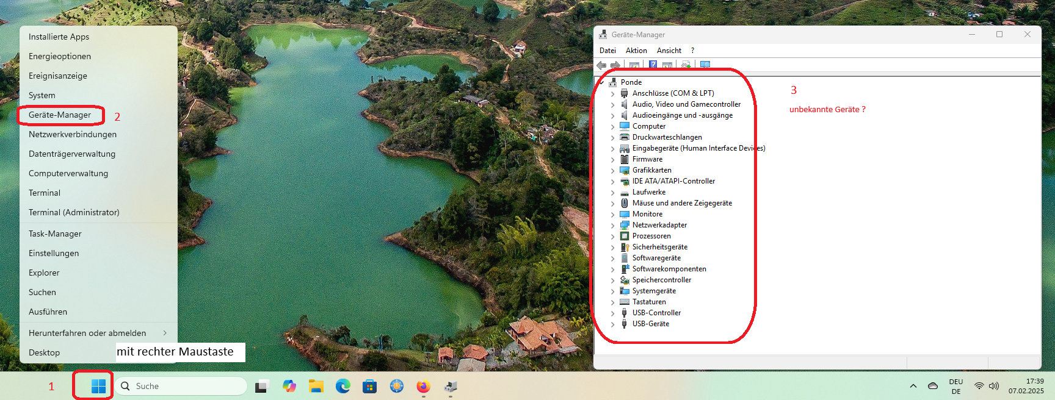
Task: Click the DEU DE language indicator
Action: tap(956, 386)
